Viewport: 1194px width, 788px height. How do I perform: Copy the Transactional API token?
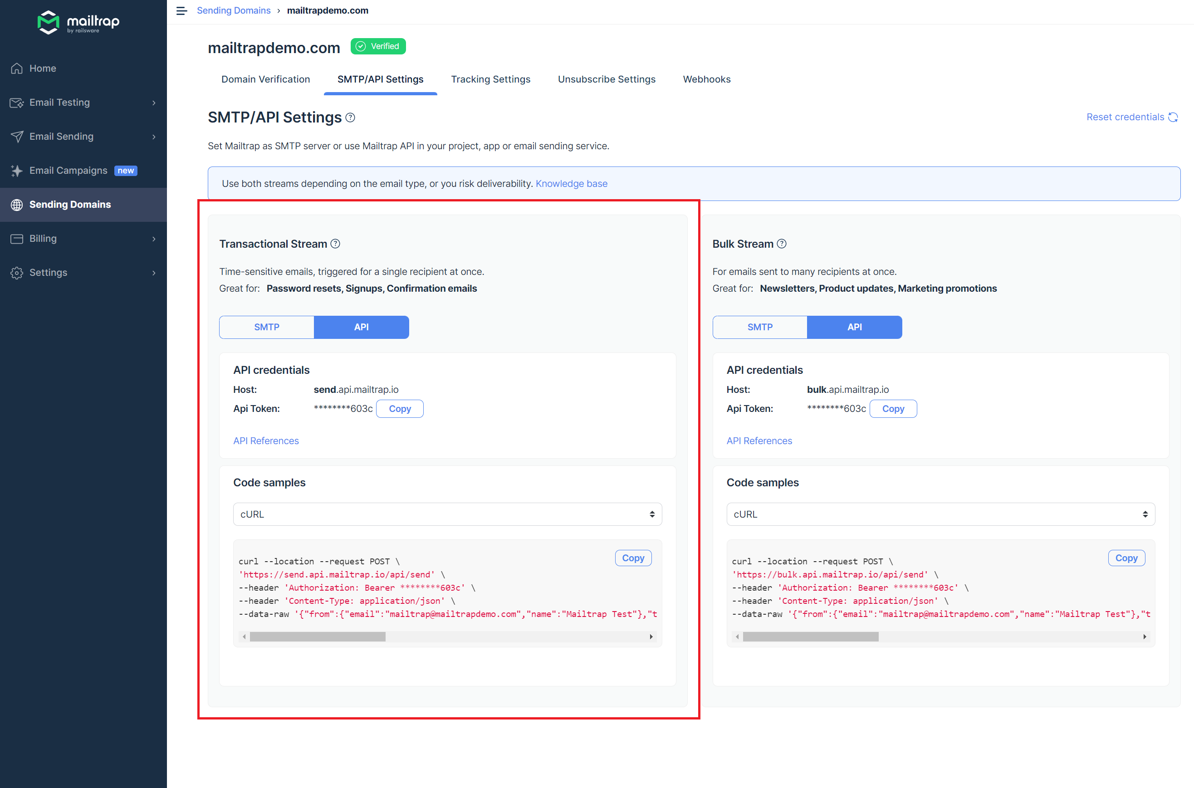tap(400, 409)
